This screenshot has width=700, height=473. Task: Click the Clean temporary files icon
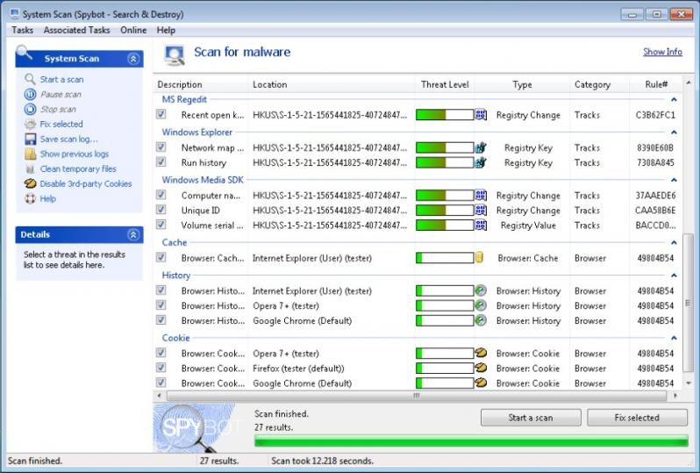click(30, 168)
